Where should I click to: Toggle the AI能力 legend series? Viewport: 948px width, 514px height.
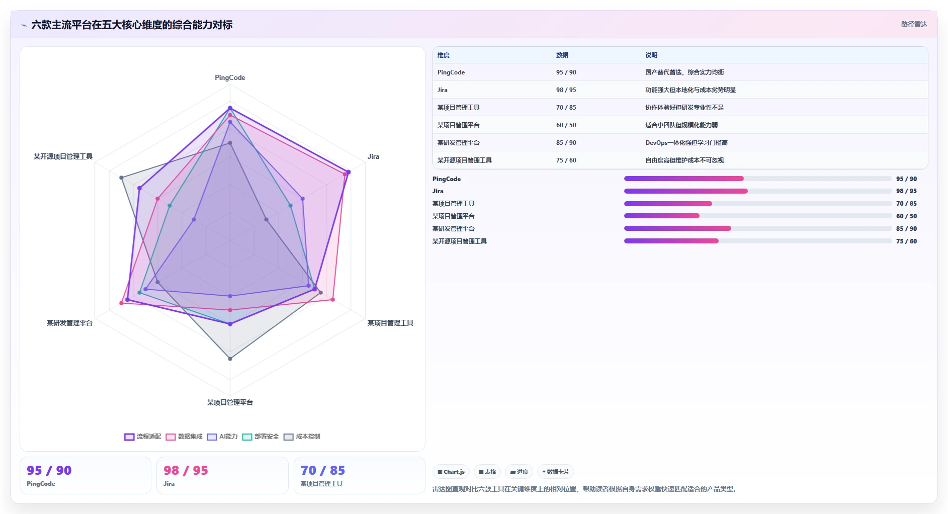point(222,437)
